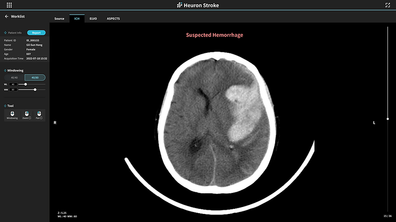
Task: Click the patient name Gil-Sun Hong
Action: pyautogui.click(x=35, y=45)
